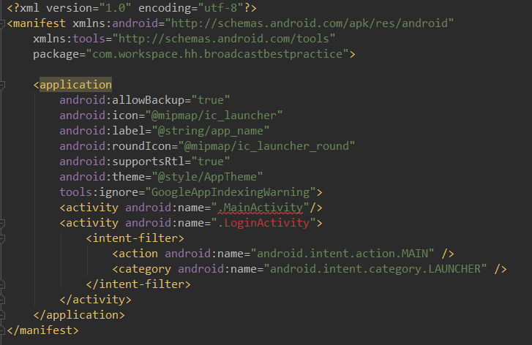Click the opening manifest tag name
The image size is (532, 345).
point(40,23)
